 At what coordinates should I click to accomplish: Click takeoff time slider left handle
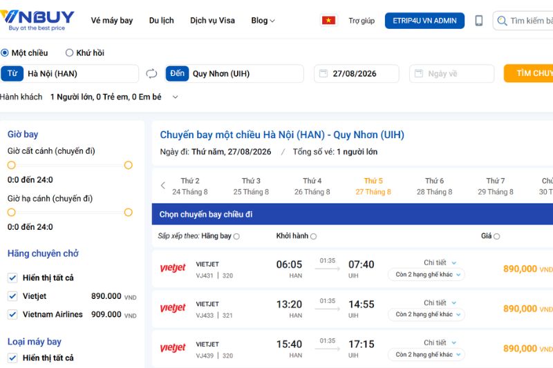(12, 165)
